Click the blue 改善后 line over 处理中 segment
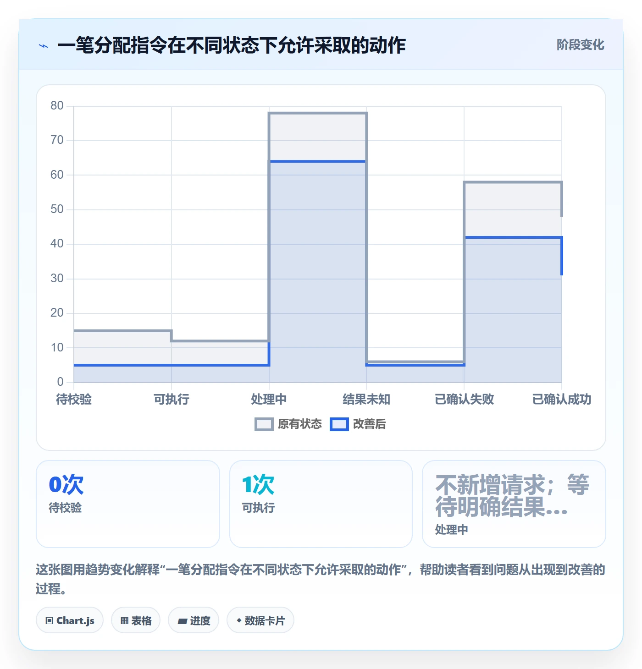Image resolution: width=642 pixels, height=669 pixels. pyautogui.click(x=318, y=161)
